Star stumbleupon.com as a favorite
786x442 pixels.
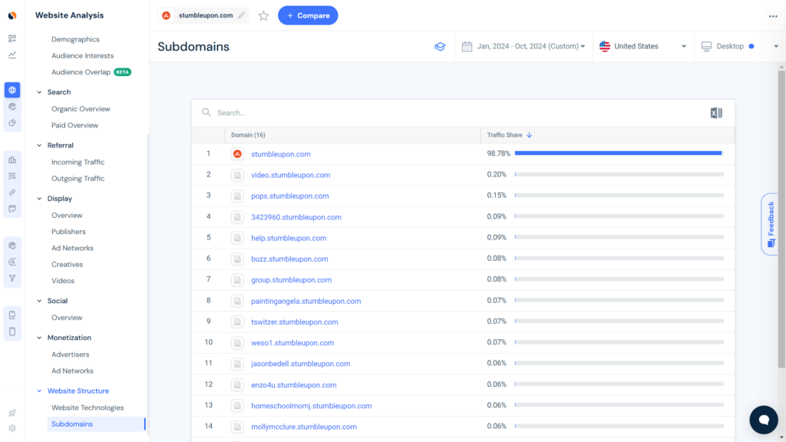tap(263, 15)
